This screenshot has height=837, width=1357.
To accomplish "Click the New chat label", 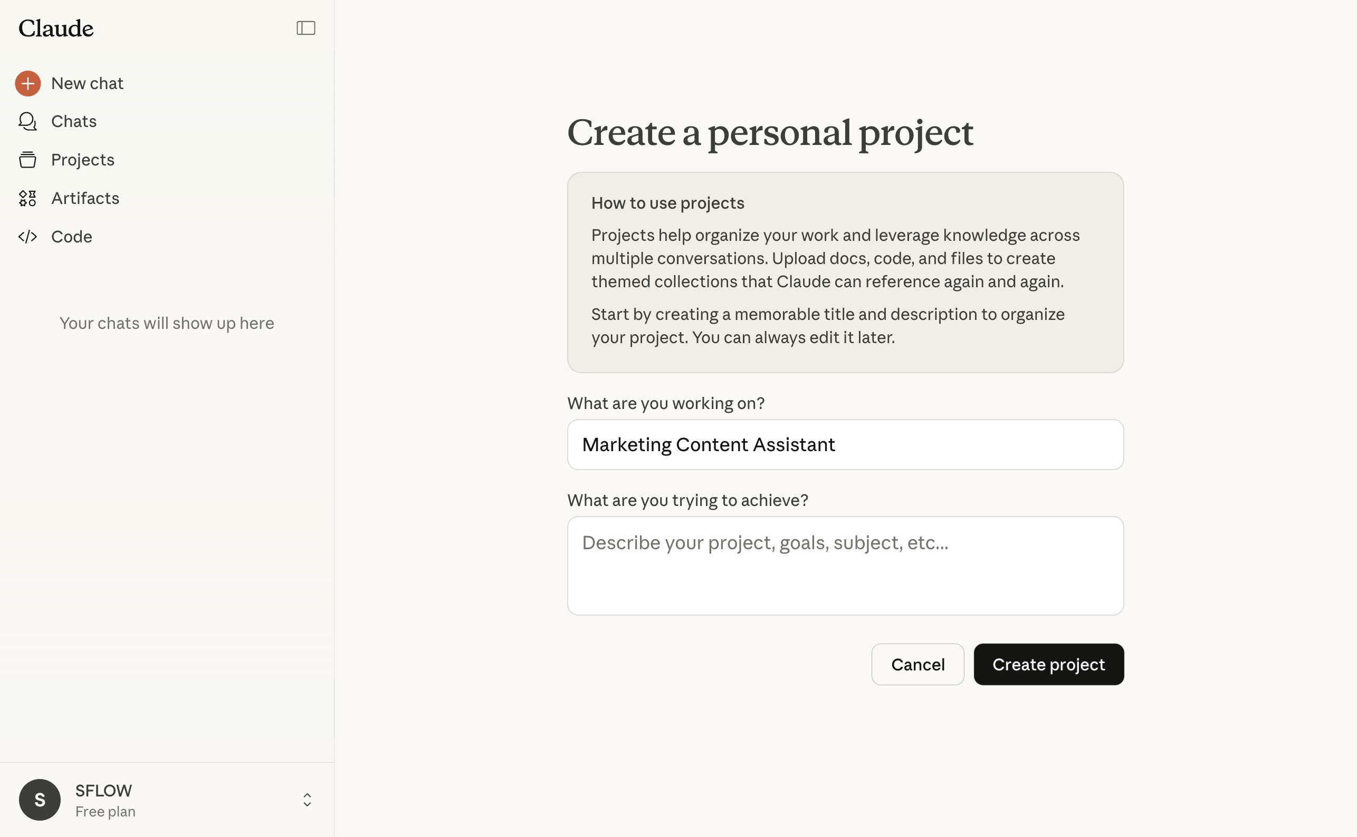I will [87, 83].
